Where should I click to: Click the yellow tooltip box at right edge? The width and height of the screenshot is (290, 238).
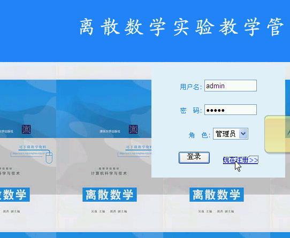point(277,134)
